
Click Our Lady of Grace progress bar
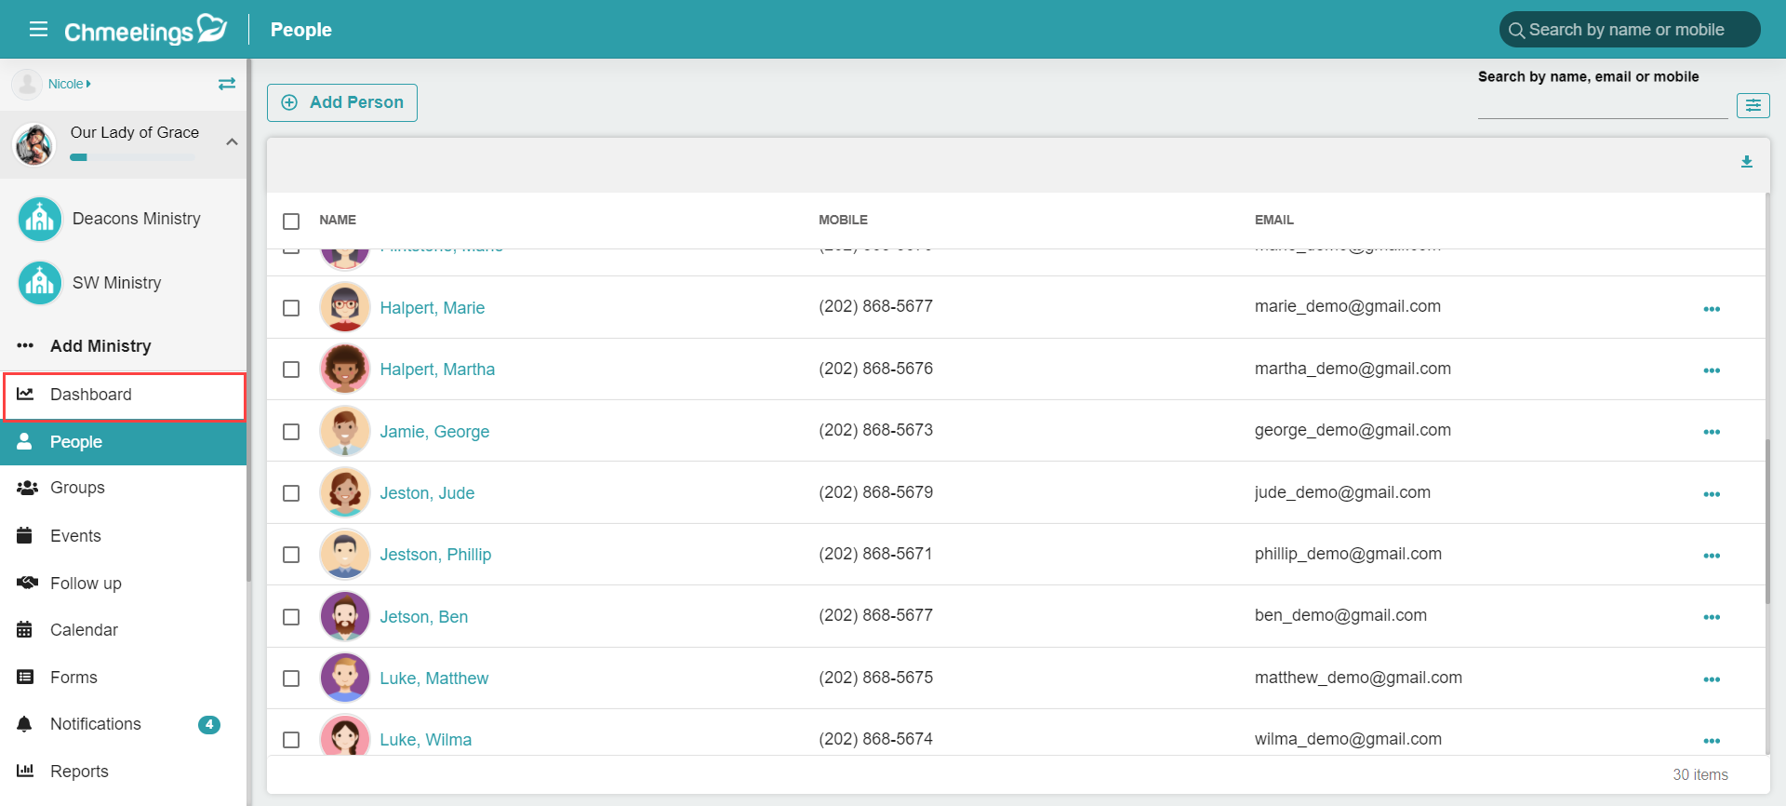(133, 157)
